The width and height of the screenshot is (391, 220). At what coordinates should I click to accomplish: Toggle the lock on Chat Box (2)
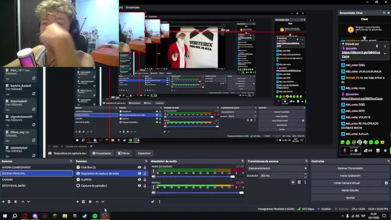145,167
